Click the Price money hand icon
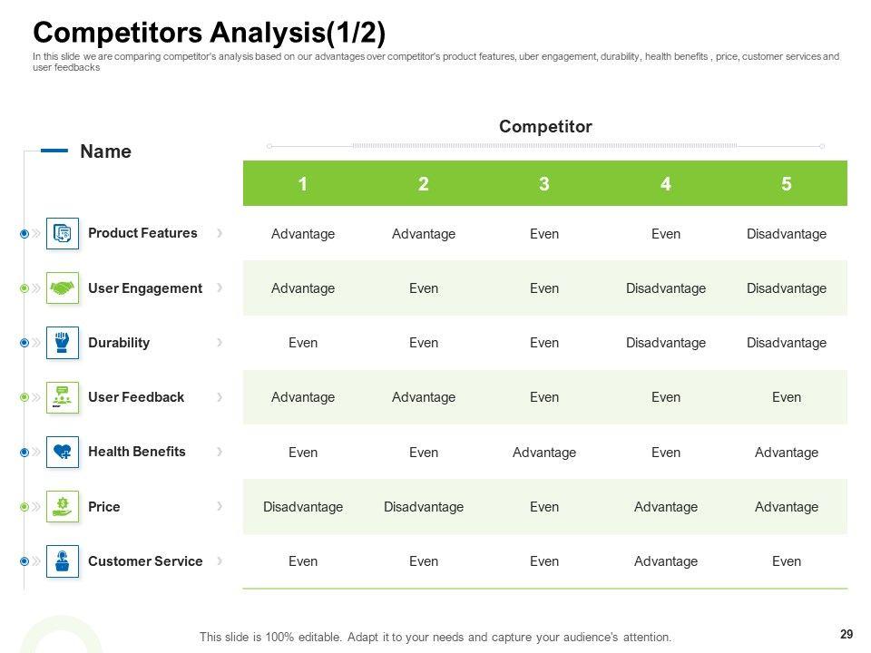 [63, 506]
